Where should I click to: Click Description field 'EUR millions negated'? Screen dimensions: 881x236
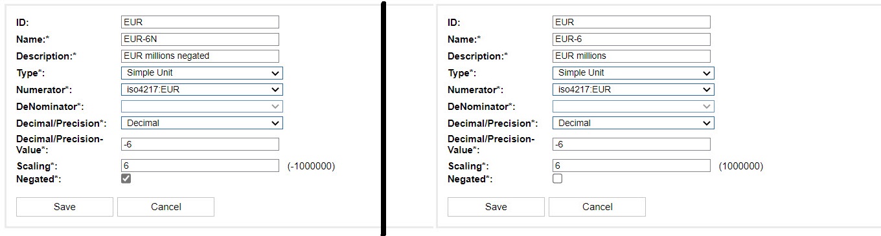click(200, 56)
